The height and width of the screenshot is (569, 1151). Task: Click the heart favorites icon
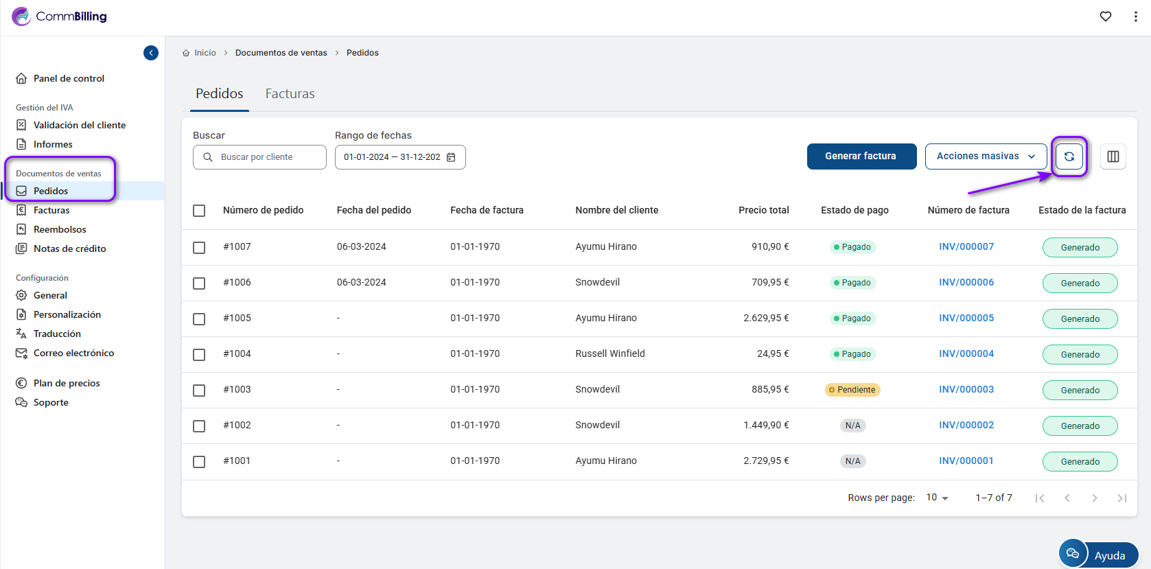[x=1105, y=16]
